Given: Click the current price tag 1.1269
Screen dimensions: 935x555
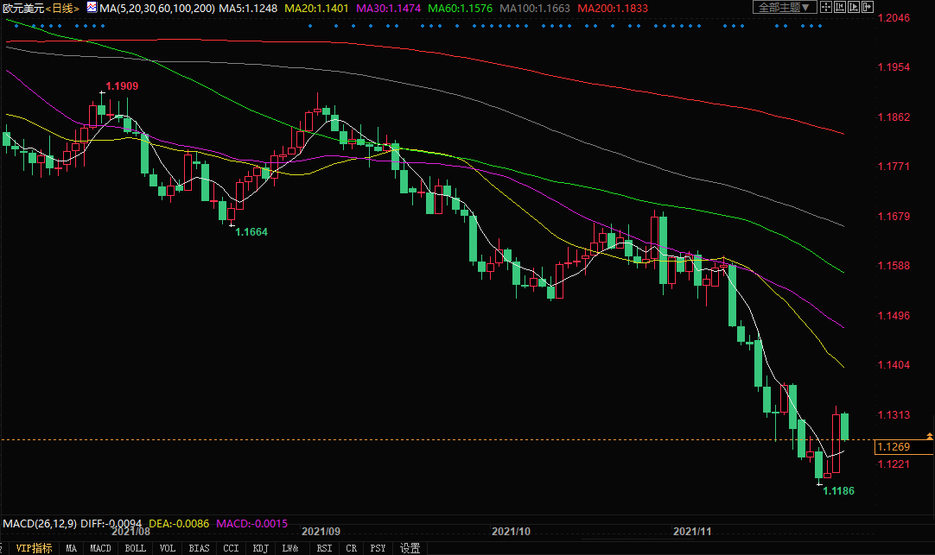Looking at the screenshot, I should 894,447.
